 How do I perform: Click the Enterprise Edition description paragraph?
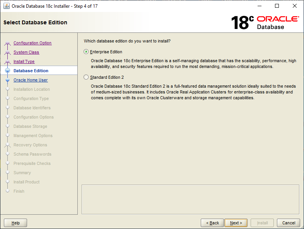coord(193,64)
